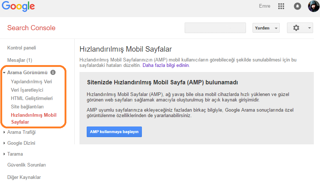This screenshot has height=184, width=320.
Task: Open the dropdown arrow next to the gear
Action: click(309, 28)
